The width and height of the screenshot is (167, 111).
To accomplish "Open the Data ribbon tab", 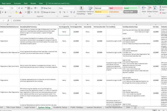I will click(x=26, y=3).
